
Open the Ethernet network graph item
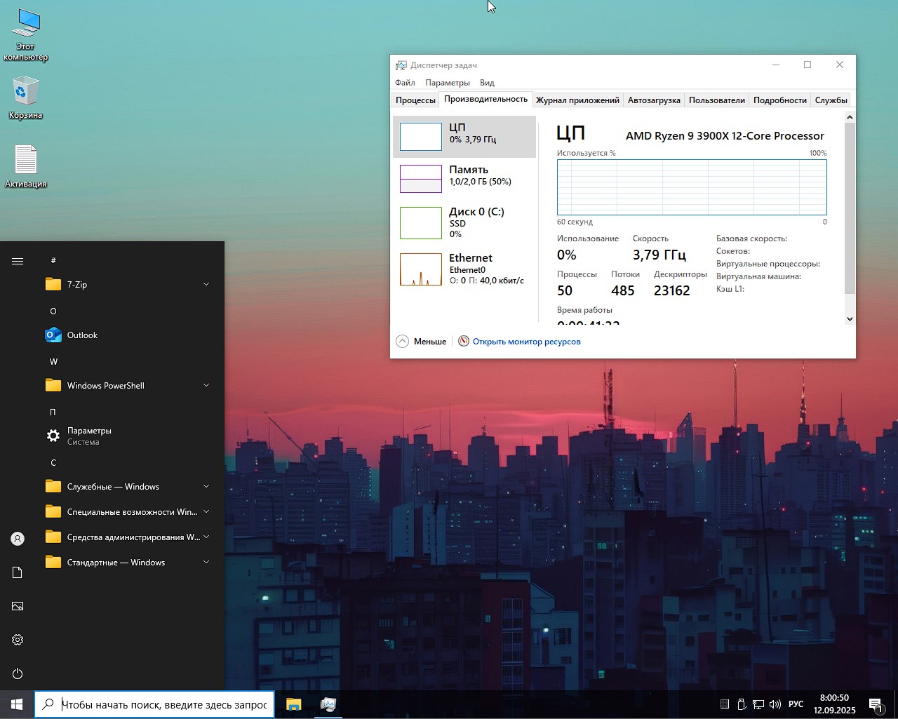coord(421,269)
